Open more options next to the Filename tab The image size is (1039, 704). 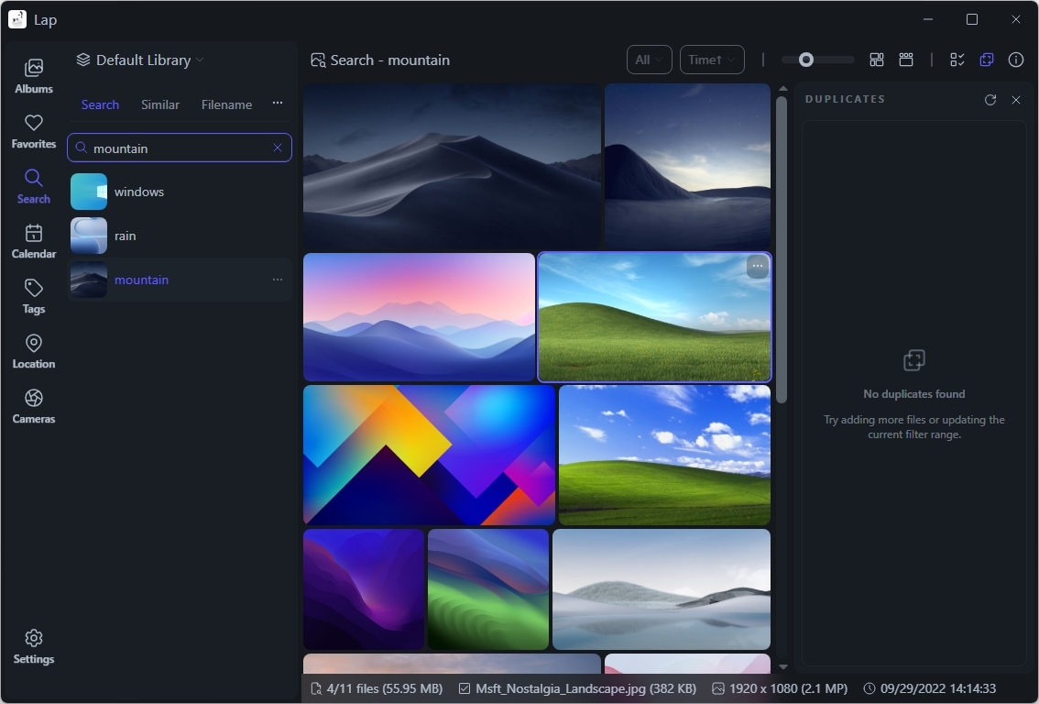(x=278, y=104)
